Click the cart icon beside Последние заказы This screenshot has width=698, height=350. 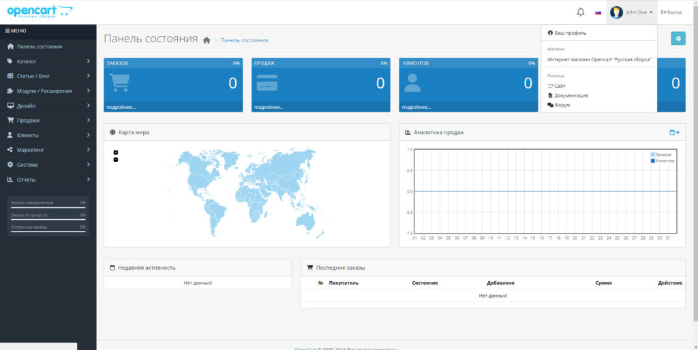pyautogui.click(x=310, y=268)
